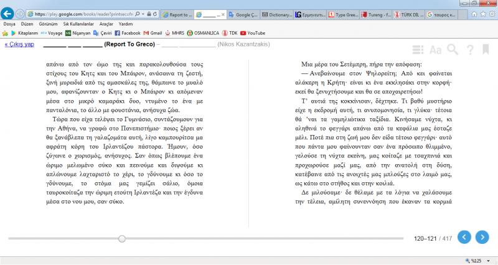Open a new blank tab
498x265 pixels.
tap(463, 14)
